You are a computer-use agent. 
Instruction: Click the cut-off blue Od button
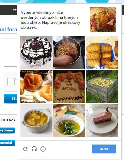(x=10, y=99)
